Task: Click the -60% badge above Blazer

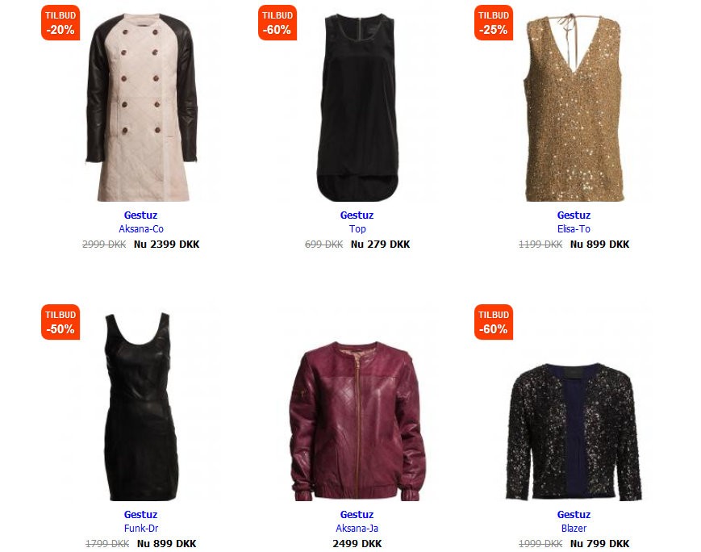Action: pyautogui.click(x=494, y=322)
